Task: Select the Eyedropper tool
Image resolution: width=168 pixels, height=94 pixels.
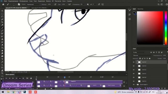Action: (2, 25)
